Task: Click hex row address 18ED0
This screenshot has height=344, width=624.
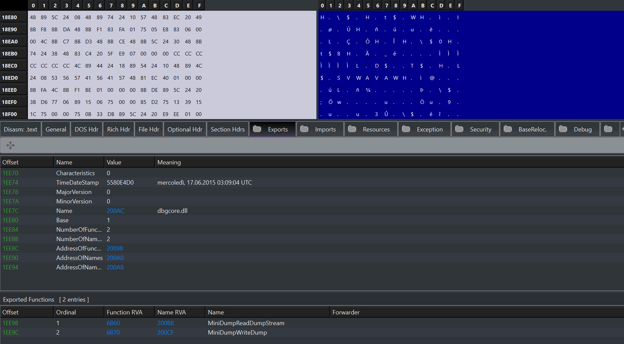Action: 13,78
